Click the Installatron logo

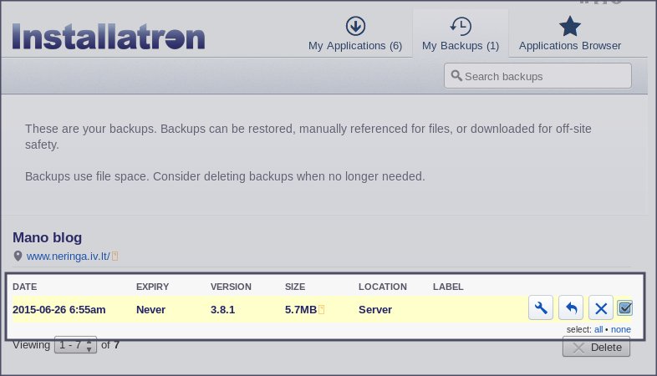pos(109,37)
